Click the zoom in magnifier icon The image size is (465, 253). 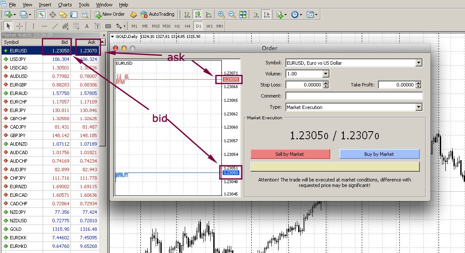point(221,14)
